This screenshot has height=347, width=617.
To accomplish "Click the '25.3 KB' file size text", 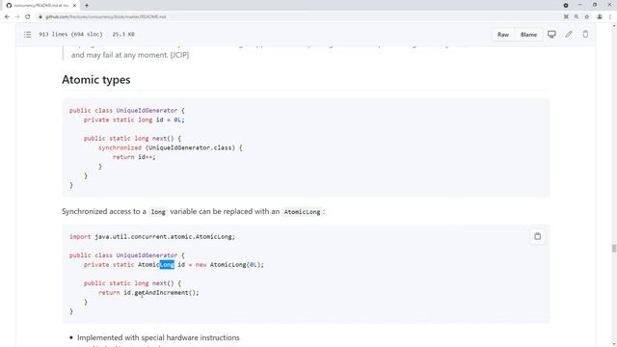I will point(123,35).
